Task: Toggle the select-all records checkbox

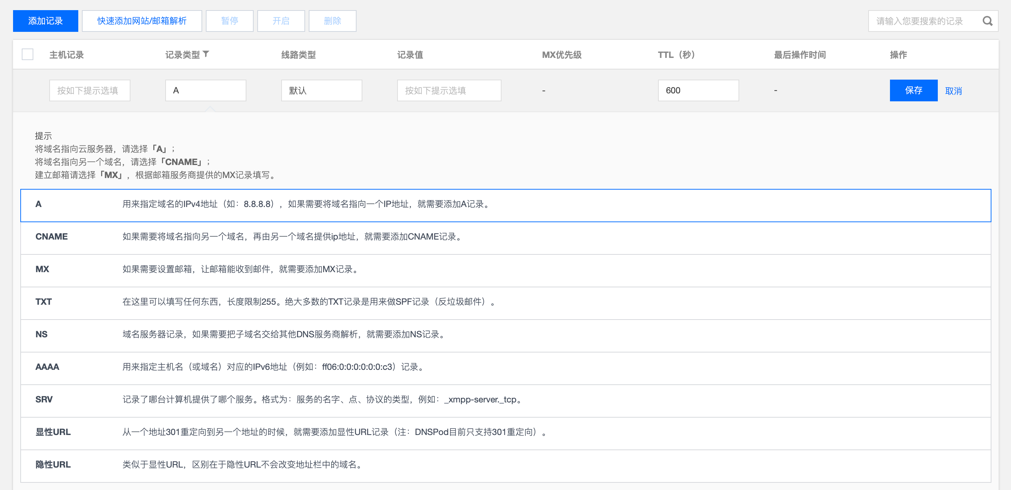Action: 28,55
